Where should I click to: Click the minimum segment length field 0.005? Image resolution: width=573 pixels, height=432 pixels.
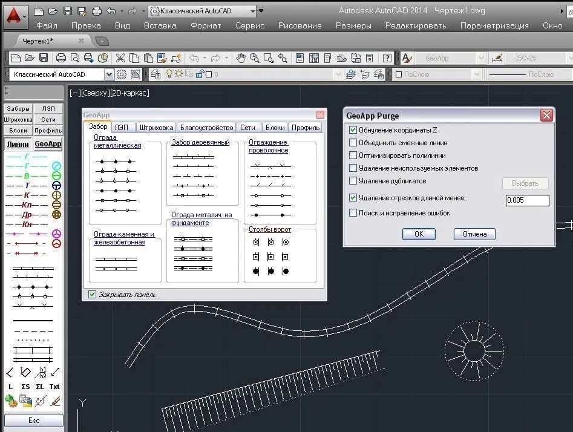528,200
